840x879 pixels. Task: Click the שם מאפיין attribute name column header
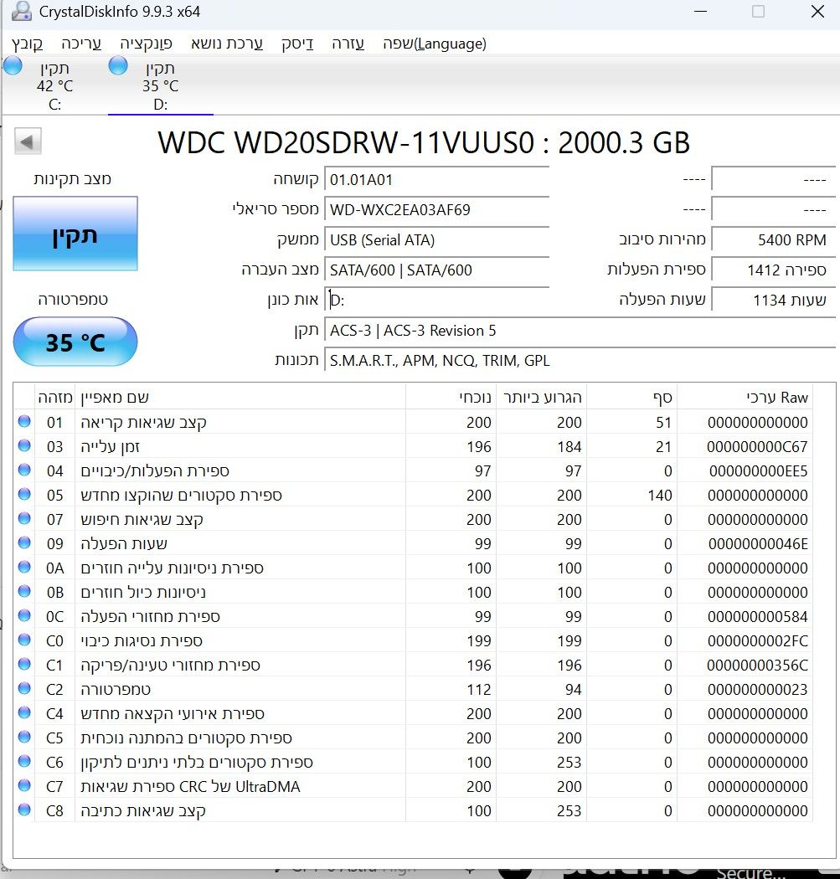tap(240, 398)
